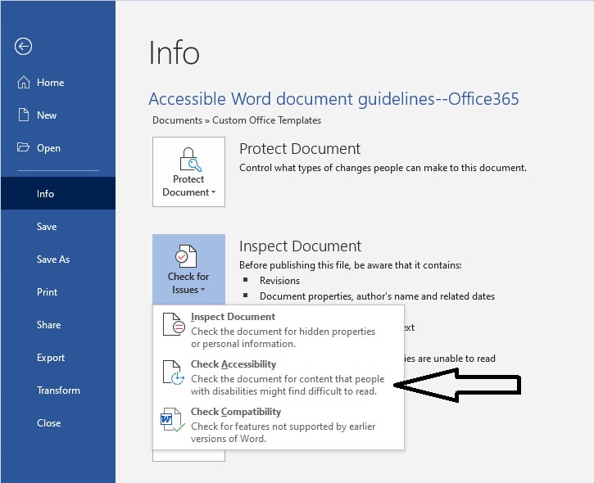Click the Protect Document padlock icon

(x=190, y=159)
